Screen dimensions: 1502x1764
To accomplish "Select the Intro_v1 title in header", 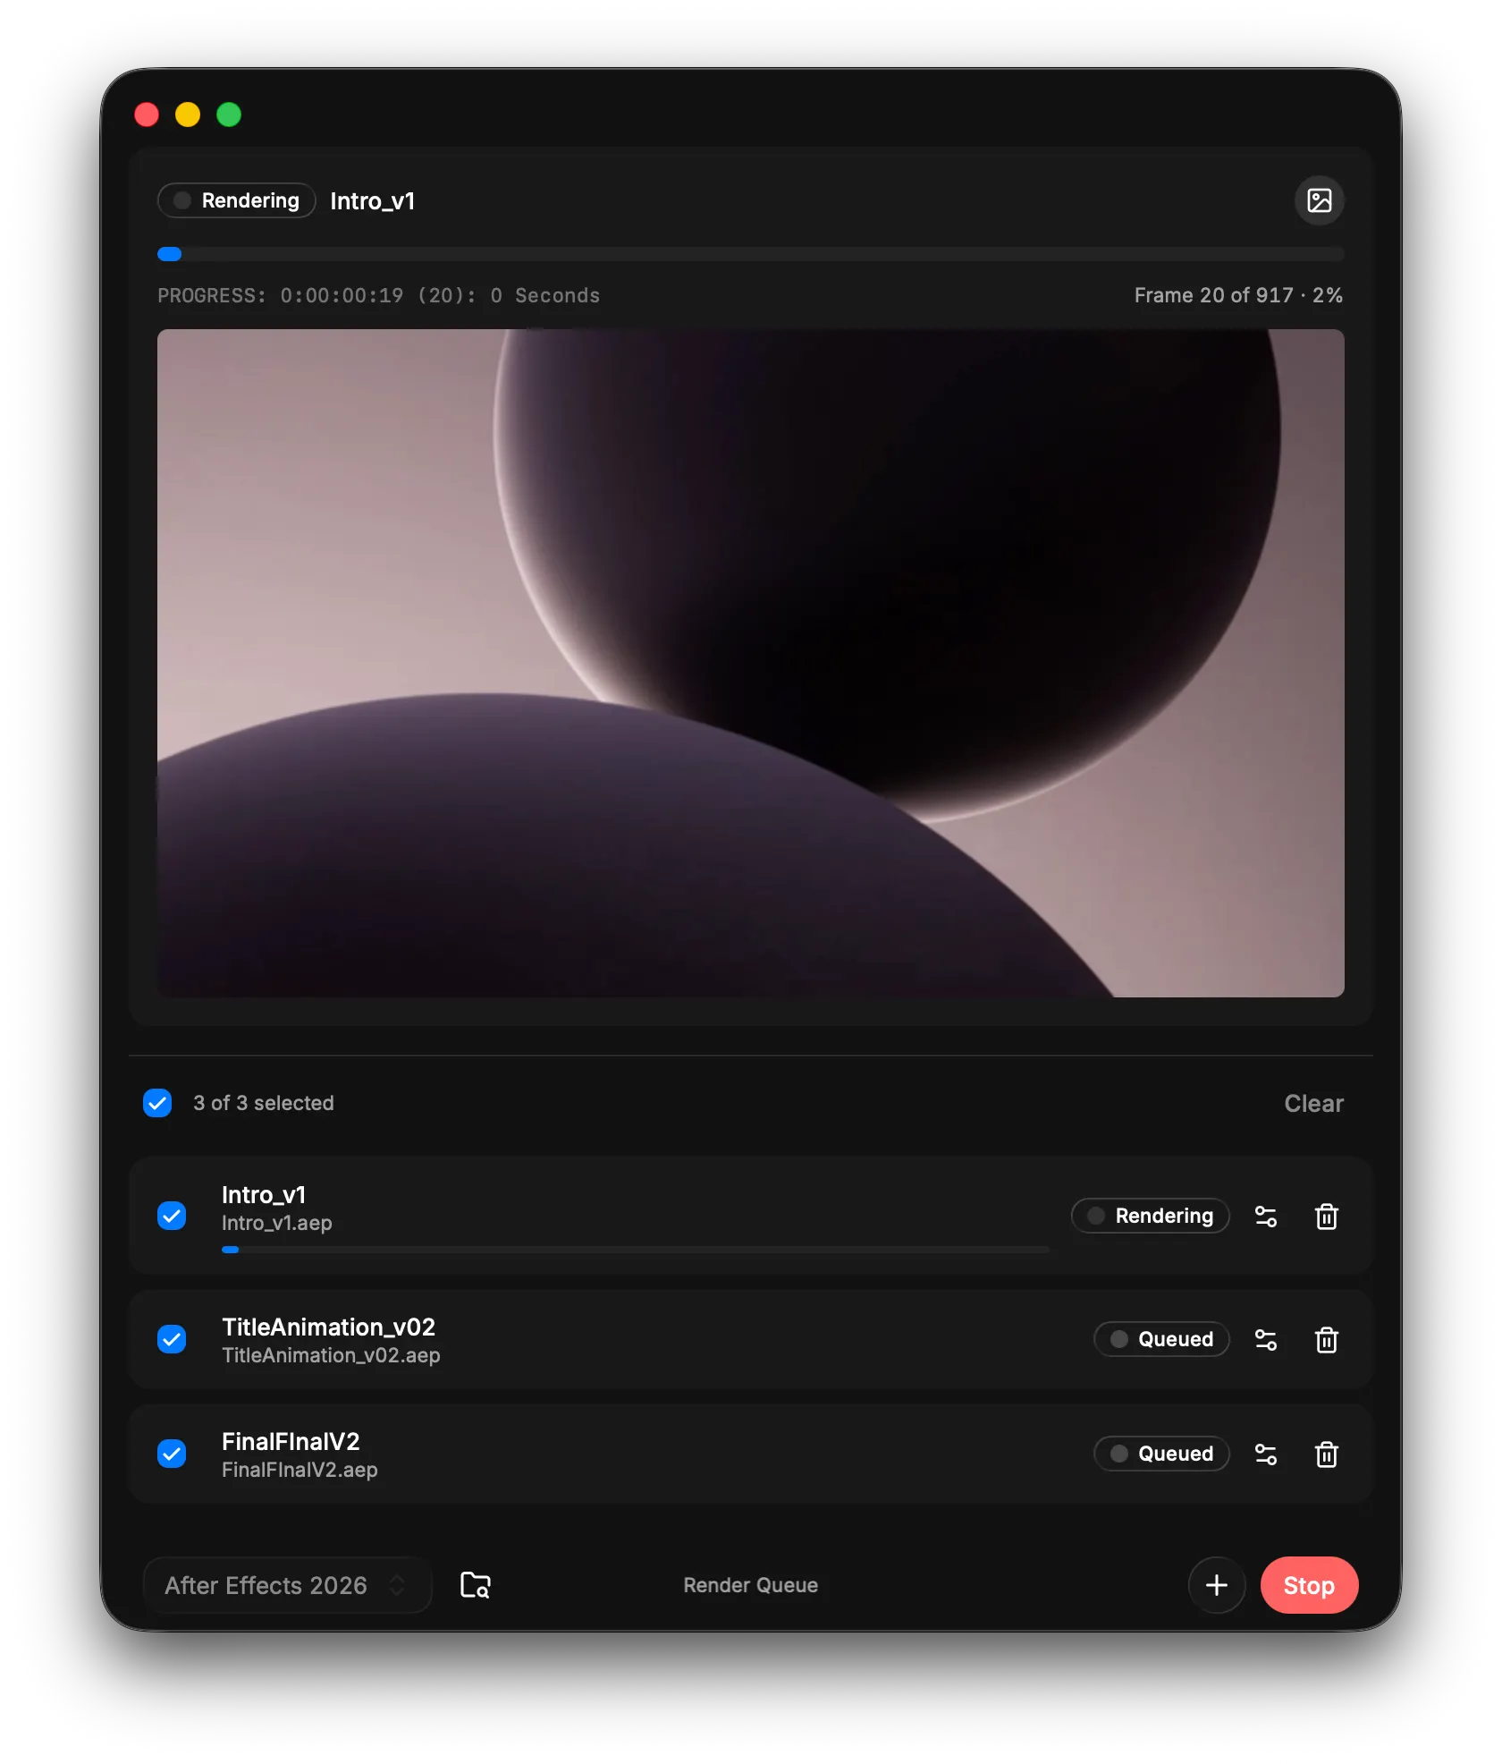I will tap(373, 201).
